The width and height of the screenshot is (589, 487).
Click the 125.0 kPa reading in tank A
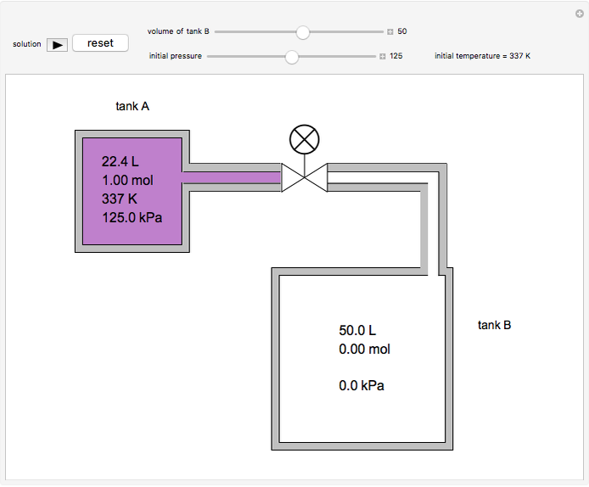pyautogui.click(x=132, y=217)
